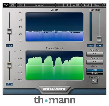The width and height of the screenshot is (109, 106).
Task: Copy setup A to B
Action: click(x=76, y=5)
